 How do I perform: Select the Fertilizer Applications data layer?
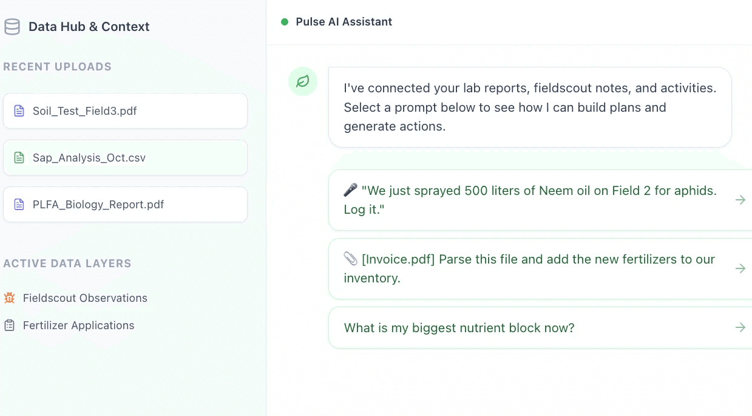pyautogui.click(x=78, y=326)
